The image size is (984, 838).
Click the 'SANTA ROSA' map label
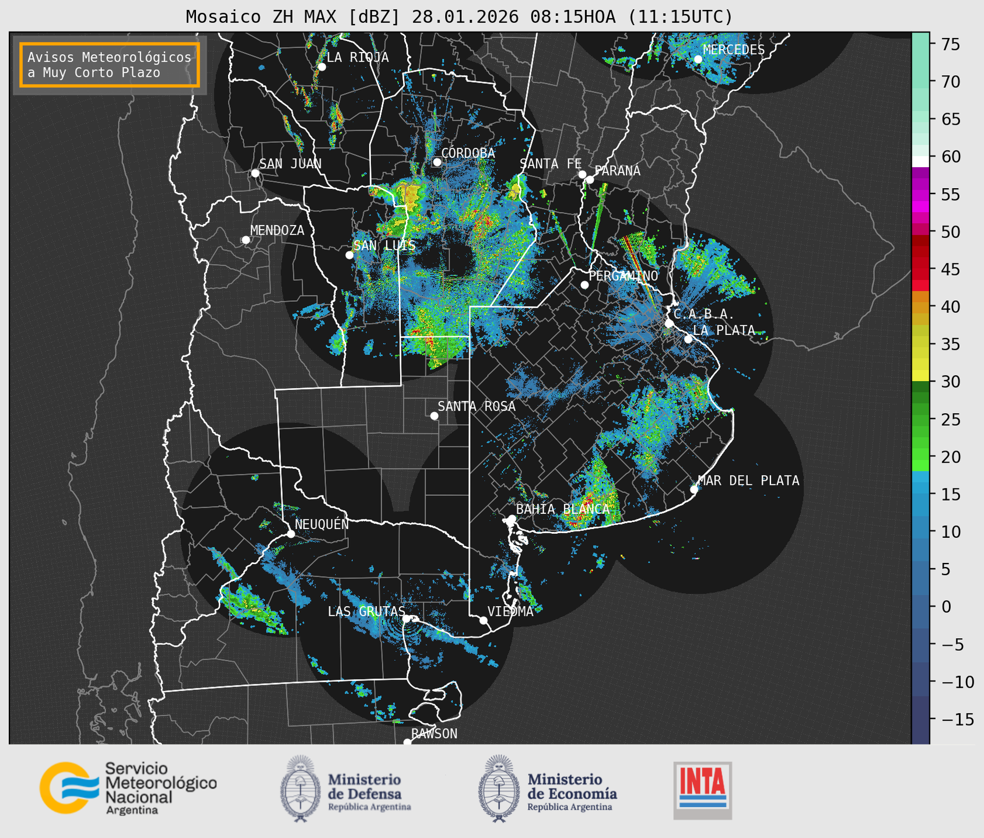pyautogui.click(x=477, y=406)
